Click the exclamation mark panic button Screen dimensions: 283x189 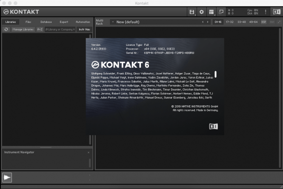266,12
